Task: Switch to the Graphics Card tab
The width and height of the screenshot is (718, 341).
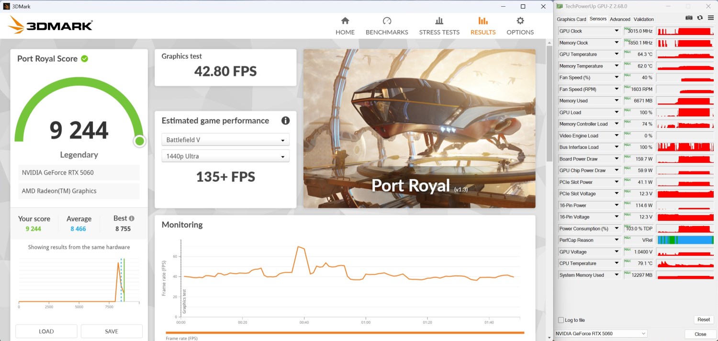Action: [x=571, y=19]
